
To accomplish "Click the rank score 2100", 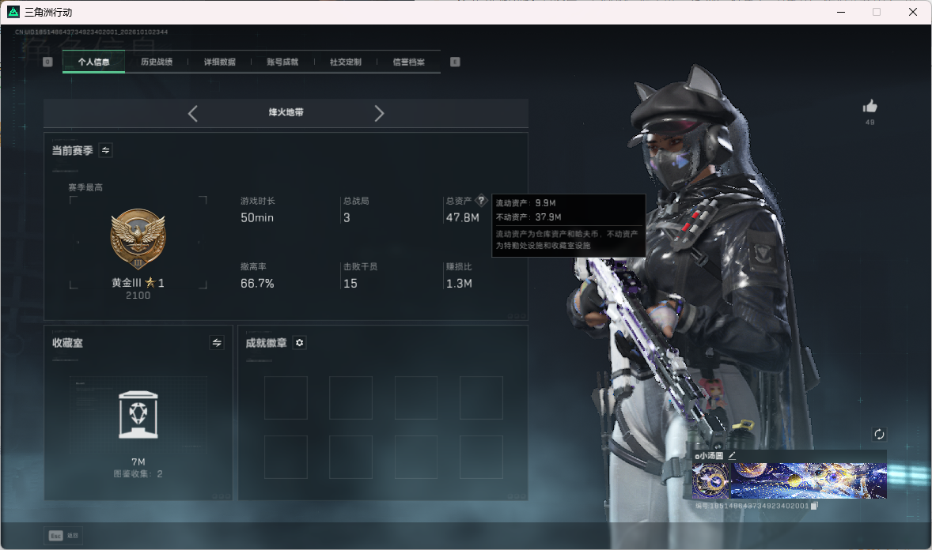I will point(138,296).
